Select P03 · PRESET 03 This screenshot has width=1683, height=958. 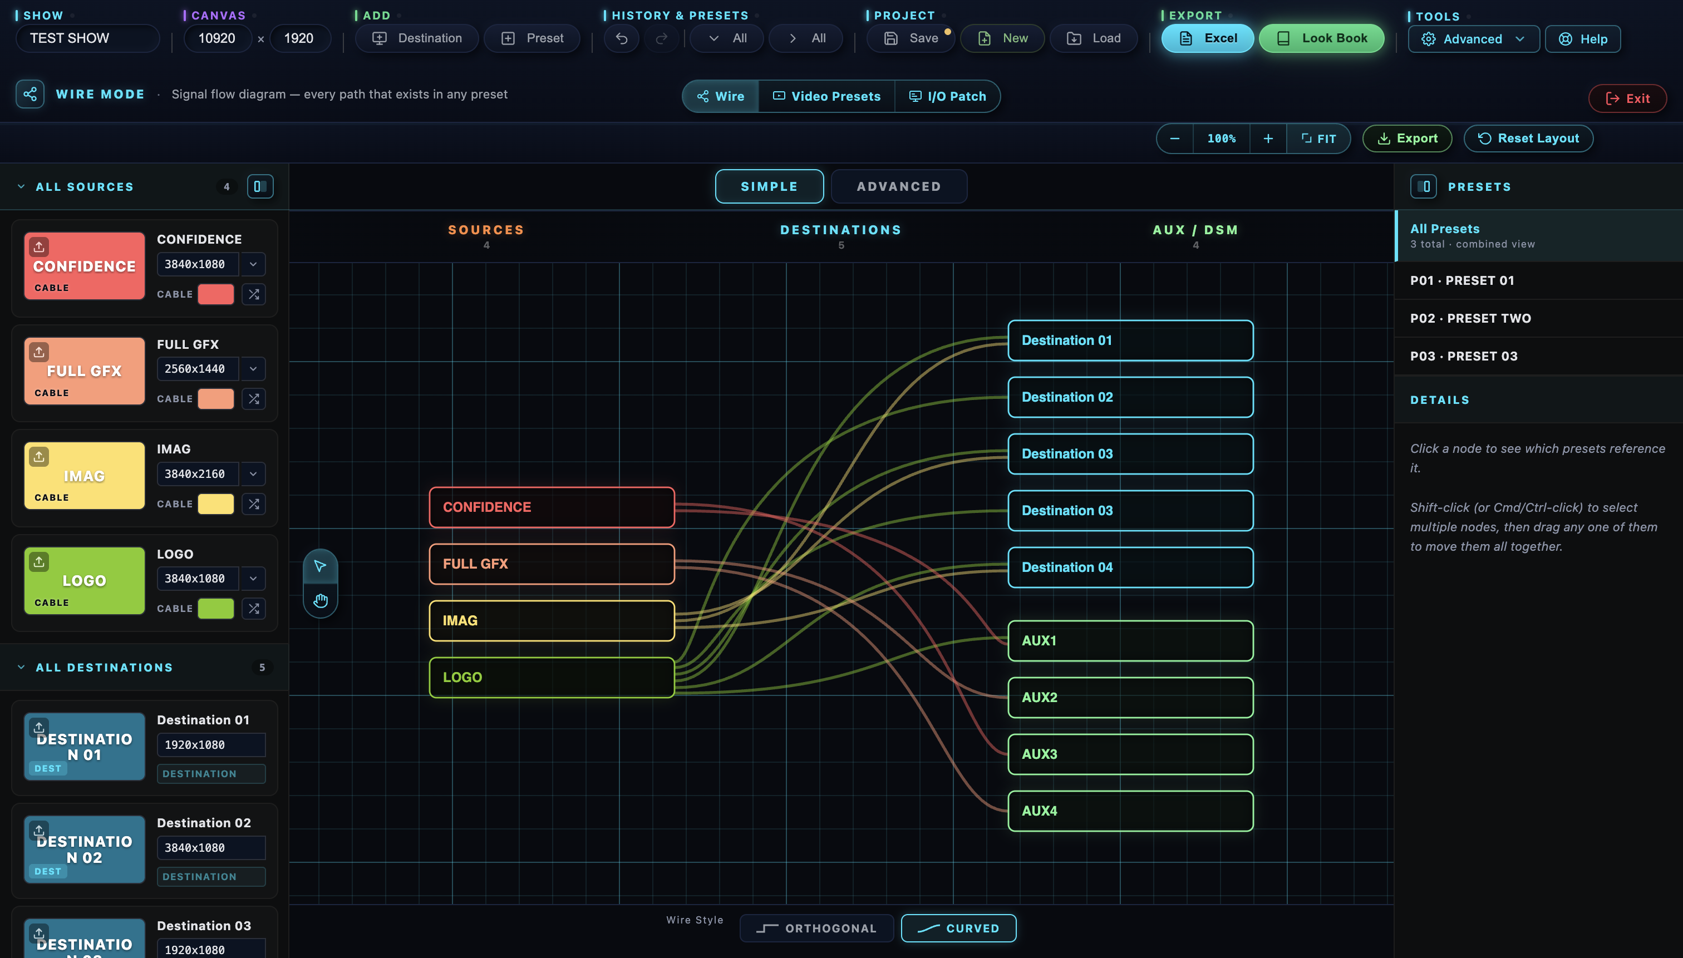(x=1539, y=356)
